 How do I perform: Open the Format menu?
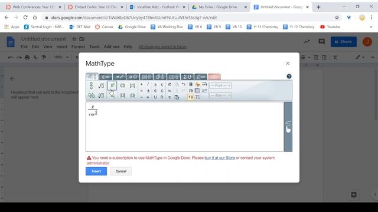78,47
